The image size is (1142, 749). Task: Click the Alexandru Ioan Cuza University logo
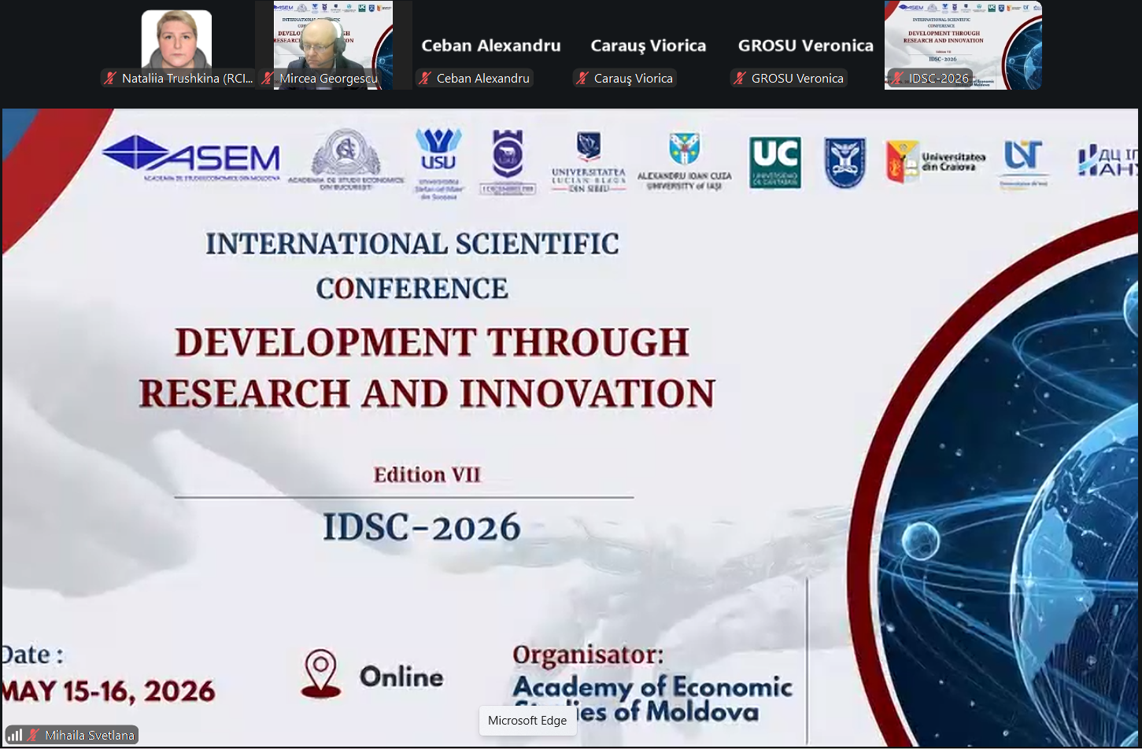(684, 161)
